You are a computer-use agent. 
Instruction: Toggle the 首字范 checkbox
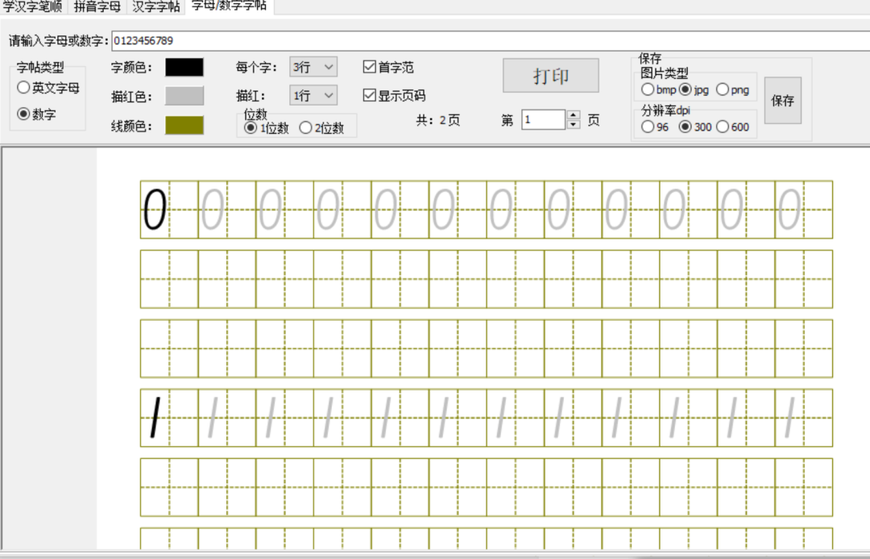(388, 67)
